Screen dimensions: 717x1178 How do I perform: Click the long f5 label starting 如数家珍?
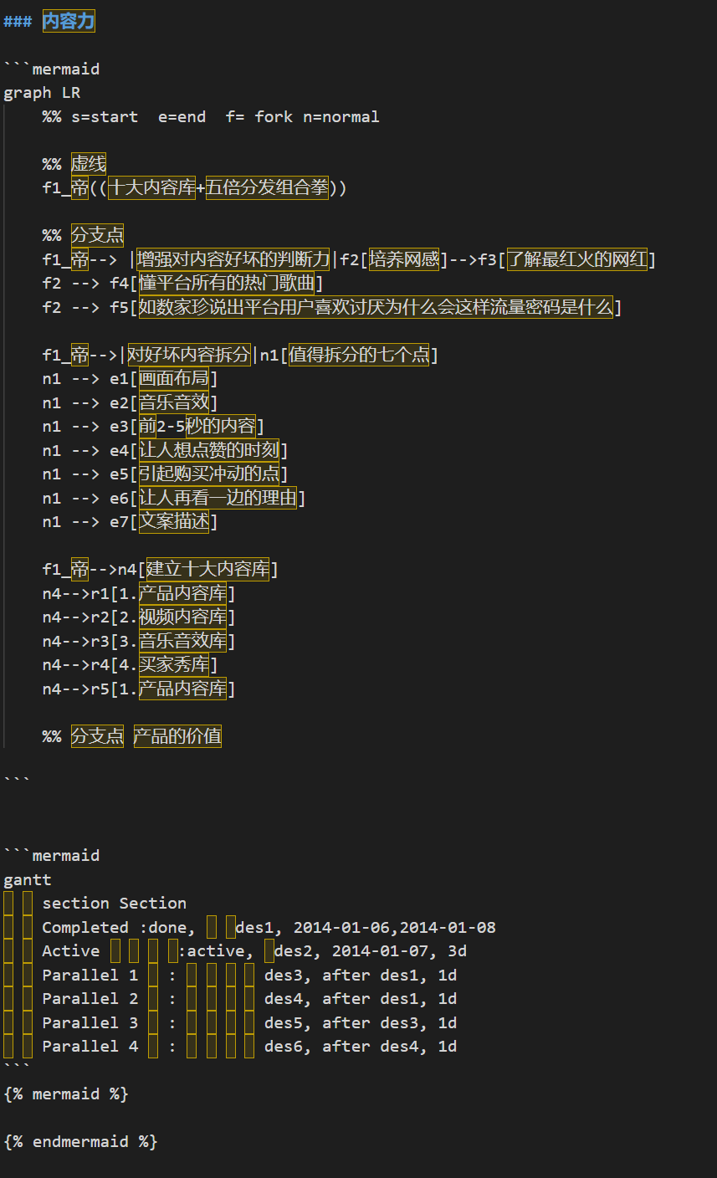[x=376, y=307]
